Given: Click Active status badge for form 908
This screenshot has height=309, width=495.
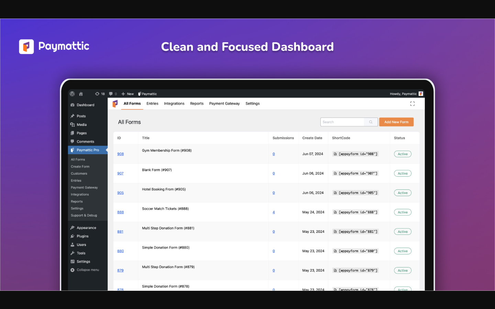Looking at the screenshot, I should (x=403, y=154).
